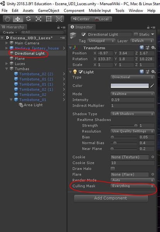Open the Layer dropdown
The height and width of the screenshot is (232, 160).
142,41
